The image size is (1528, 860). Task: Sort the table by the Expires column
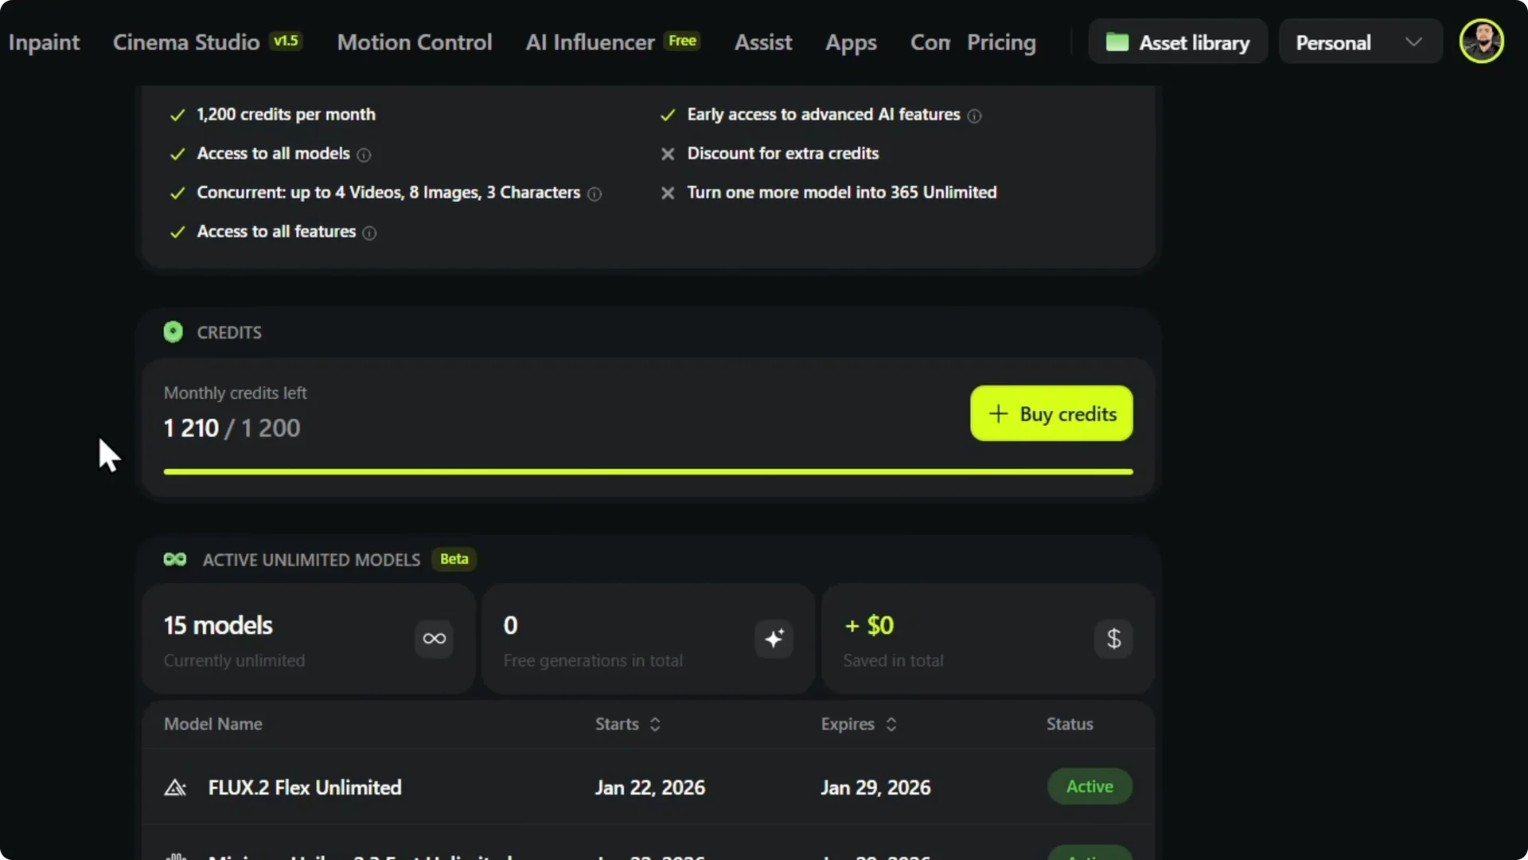pyautogui.click(x=892, y=724)
